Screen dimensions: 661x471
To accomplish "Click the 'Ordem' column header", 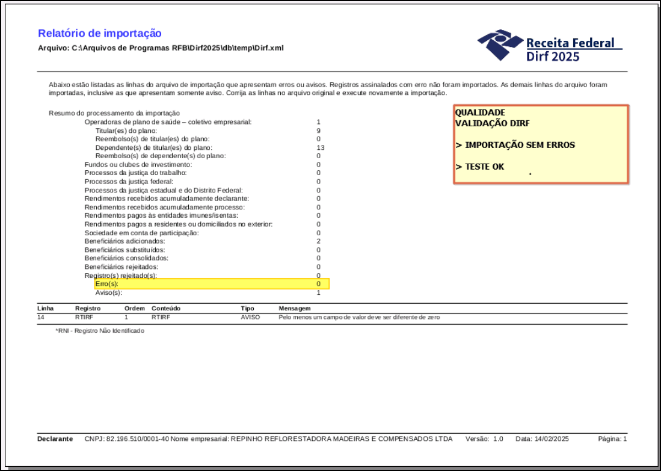I will [x=135, y=308].
